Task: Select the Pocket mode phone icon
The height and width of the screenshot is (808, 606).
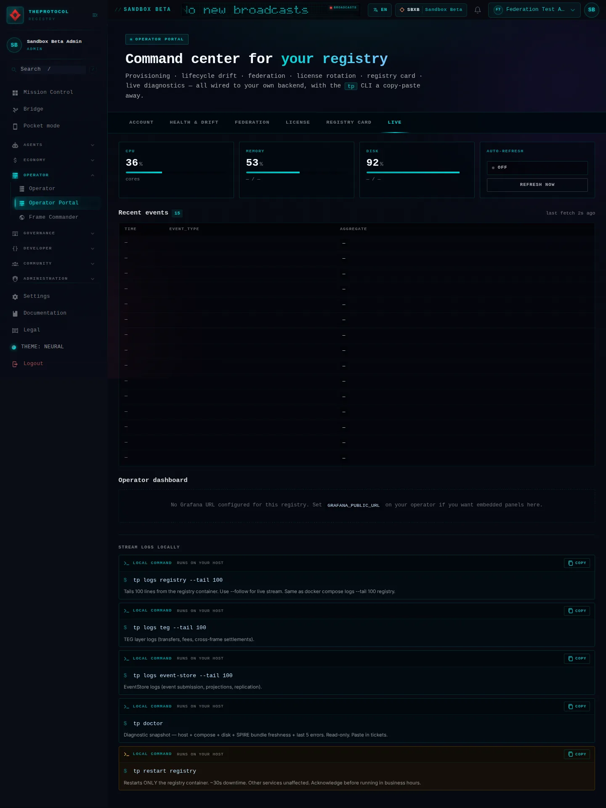Action: (x=15, y=126)
